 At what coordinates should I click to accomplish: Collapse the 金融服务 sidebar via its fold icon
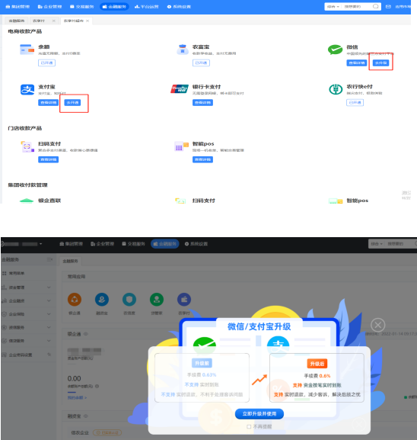click(49, 259)
